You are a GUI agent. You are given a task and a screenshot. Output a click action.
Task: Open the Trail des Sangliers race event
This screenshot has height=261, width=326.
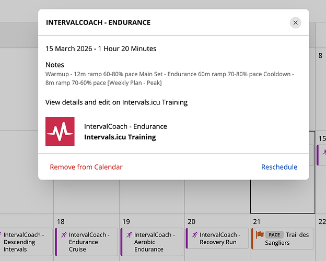pyautogui.click(x=283, y=239)
